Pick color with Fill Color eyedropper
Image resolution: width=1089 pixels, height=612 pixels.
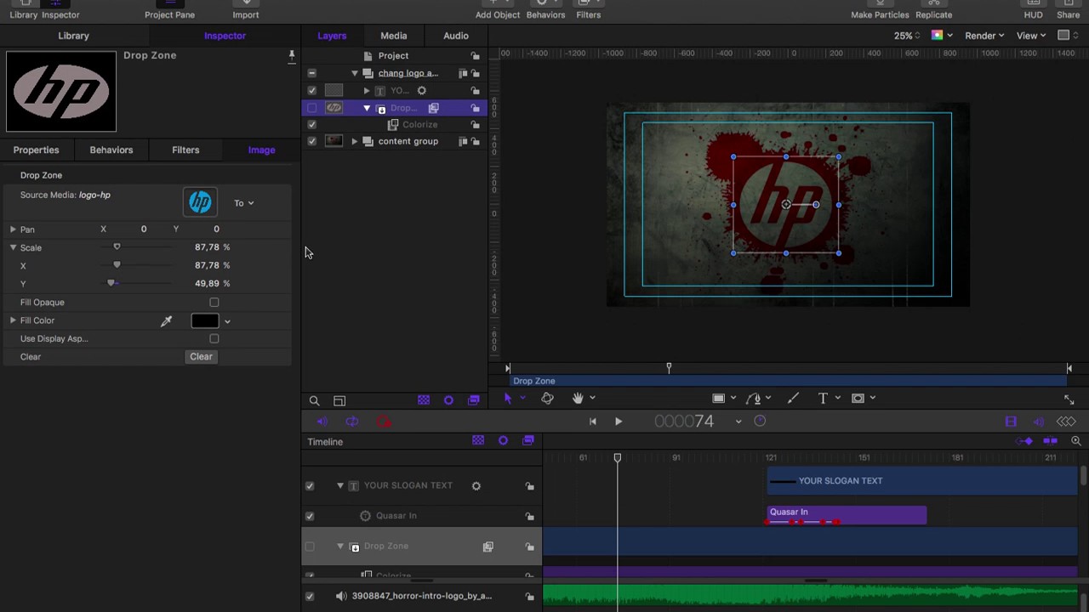(166, 321)
